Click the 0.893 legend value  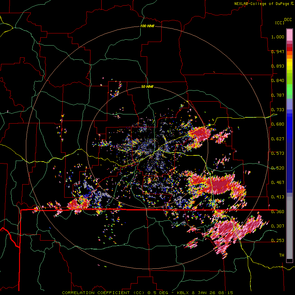278,66
